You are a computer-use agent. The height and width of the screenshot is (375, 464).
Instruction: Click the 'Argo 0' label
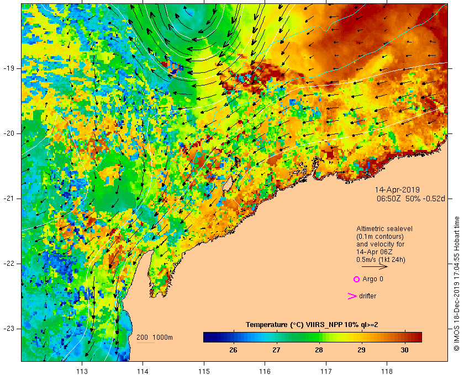coord(373,279)
